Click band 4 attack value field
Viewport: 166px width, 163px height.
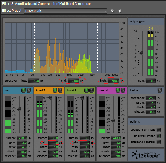pyautogui.click(x=116, y=152)
